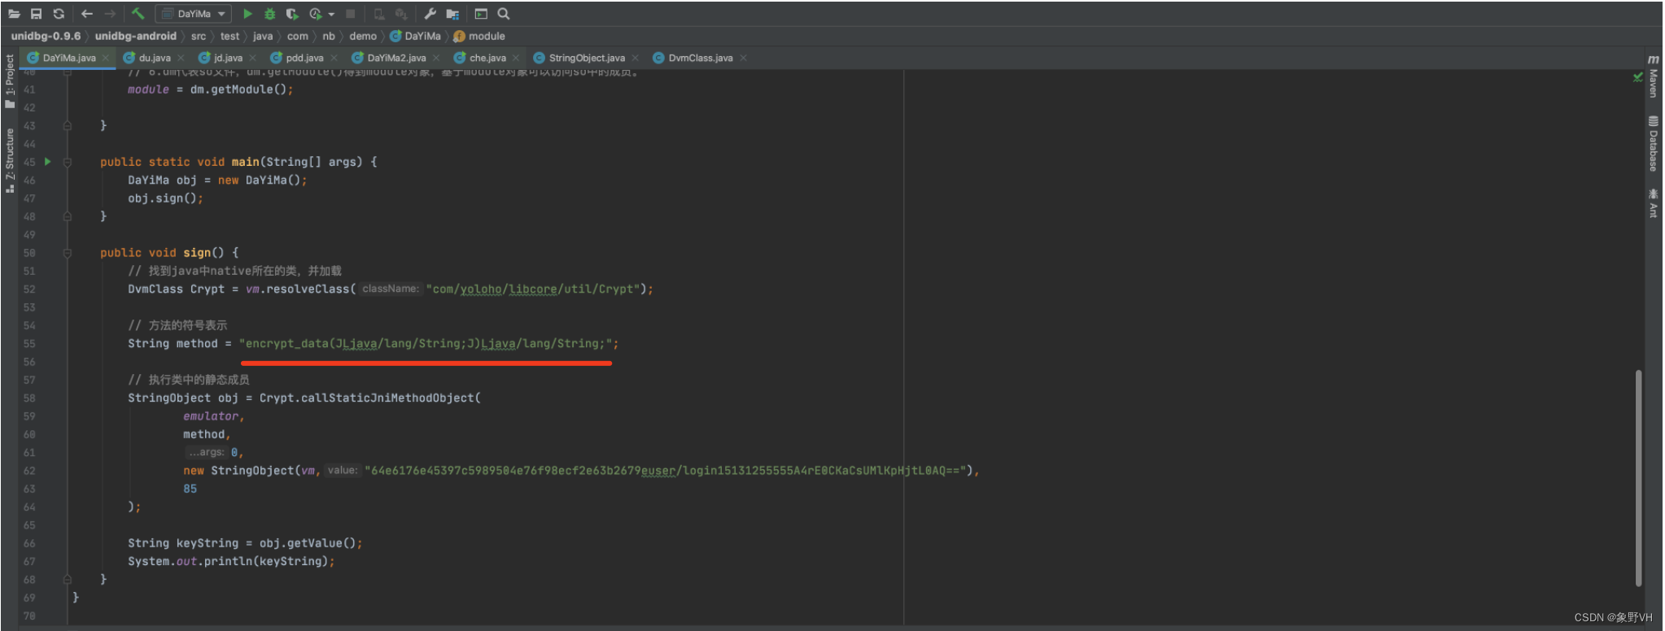The image size is (1665, 631).
Task: Click the value 85 argument
Action: (x=190, y=489)
